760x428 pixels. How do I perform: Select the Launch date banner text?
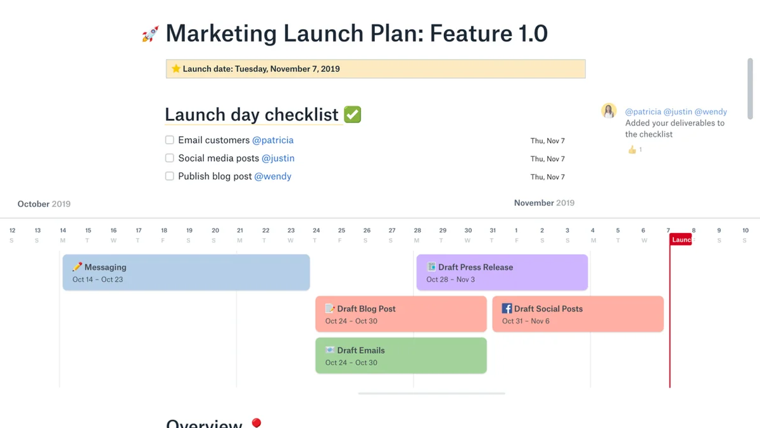[x=261, y=69]
